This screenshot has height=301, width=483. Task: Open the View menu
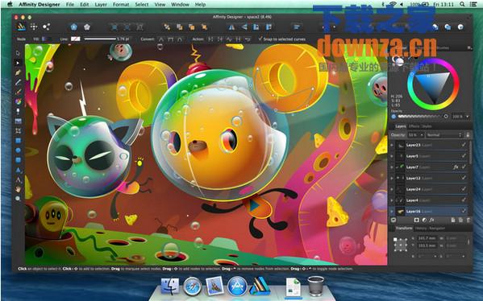160,4
